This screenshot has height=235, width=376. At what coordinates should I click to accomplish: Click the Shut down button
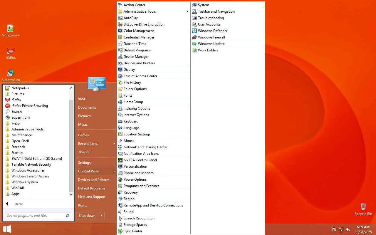click(x=87, y=216)
